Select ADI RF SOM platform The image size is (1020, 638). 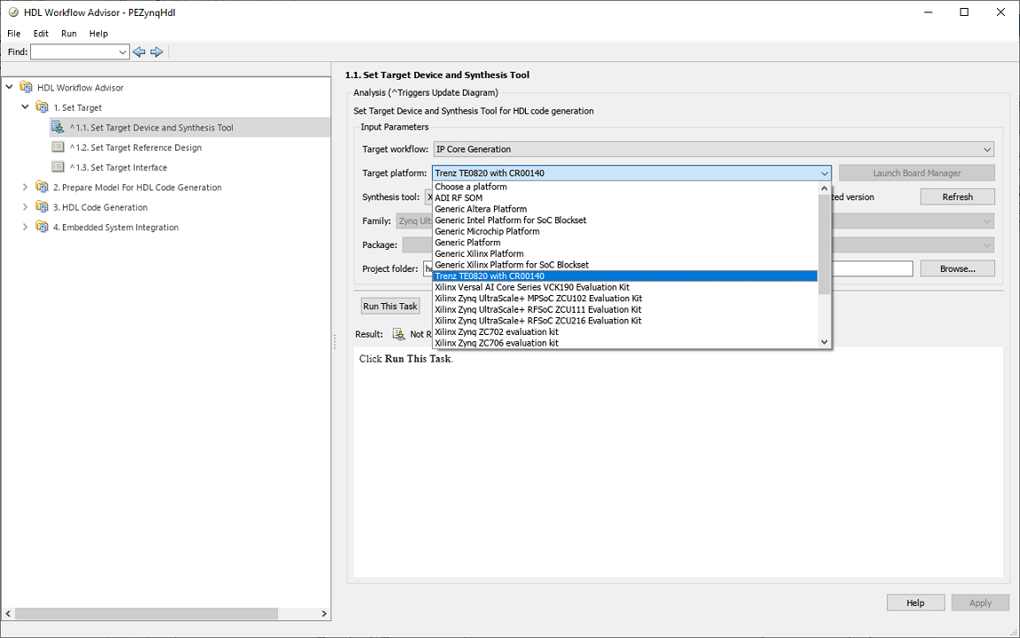(625, 198)
